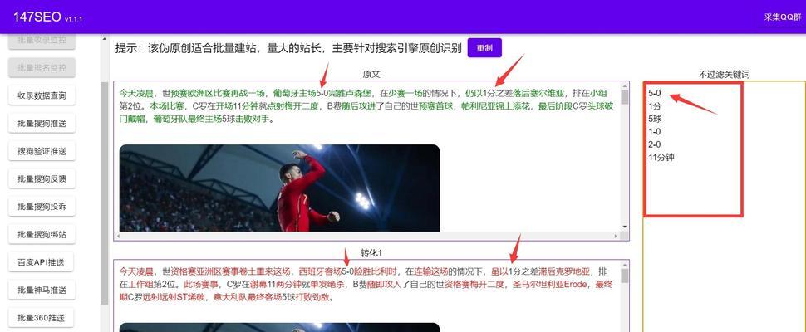Viewport: 806px width, 332px height.
Task: Open 批量搜狗绑站 sidebar item
Action: pyautogui.click(x=42, y=235)
